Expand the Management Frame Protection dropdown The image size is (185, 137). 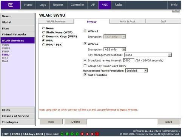click(x=136, y=71)
